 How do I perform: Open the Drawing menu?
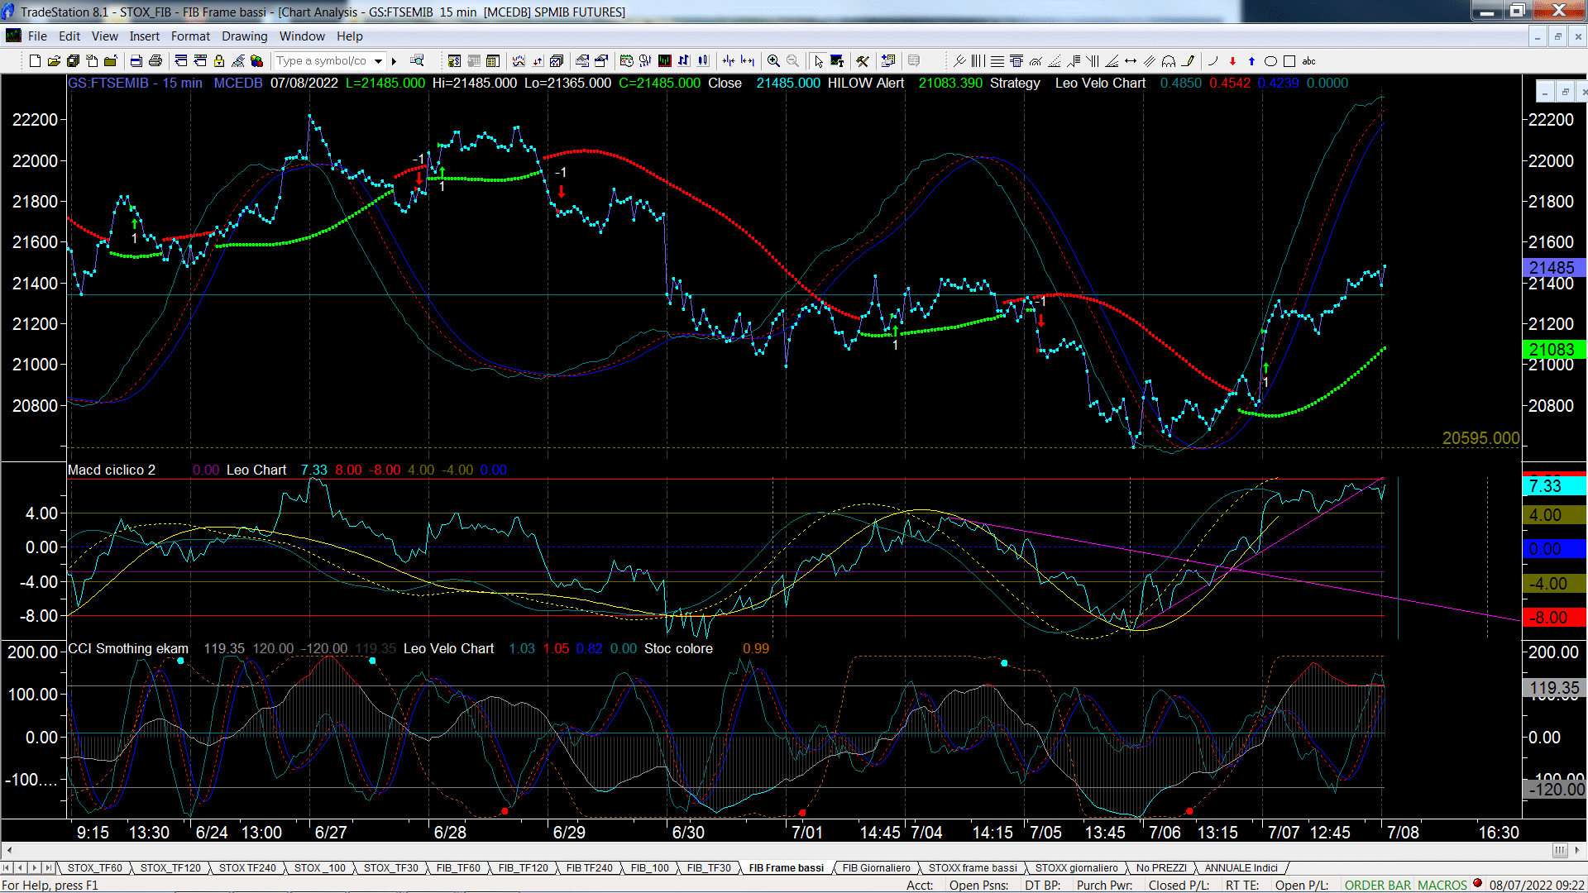pos(244,36)
